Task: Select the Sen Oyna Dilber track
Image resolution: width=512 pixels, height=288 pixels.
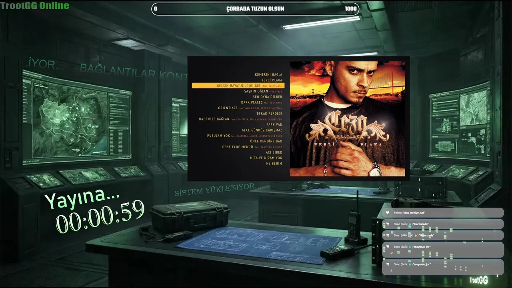Action: tap(267, 97)
